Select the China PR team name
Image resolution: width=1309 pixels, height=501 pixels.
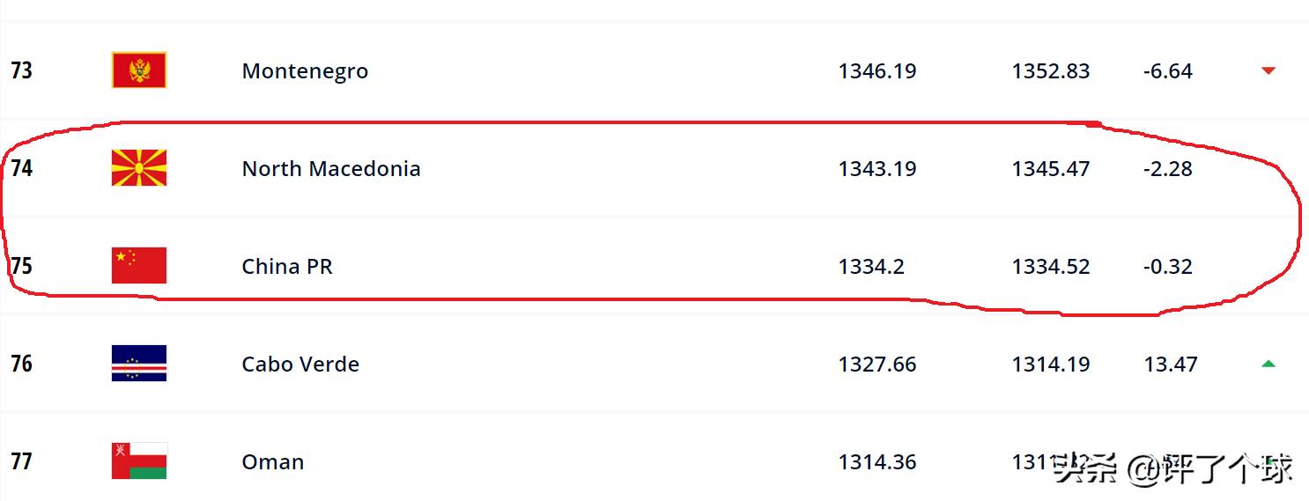[x=287, y=267]
